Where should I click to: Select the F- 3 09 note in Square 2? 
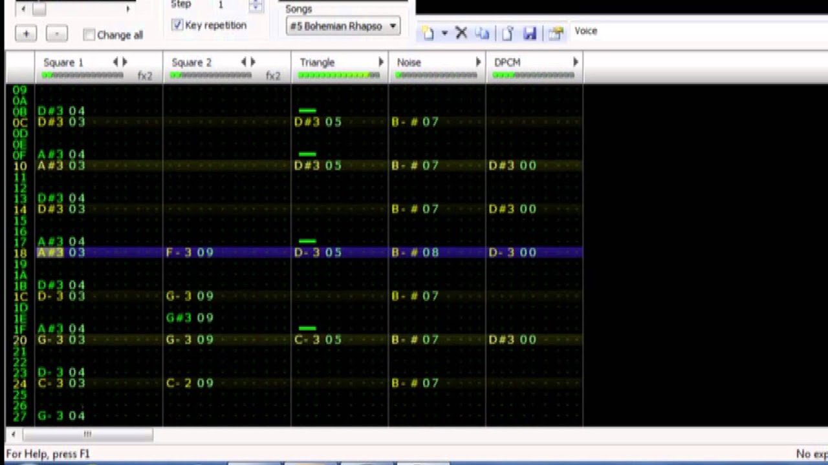pyautogui.click(x=190, y=253)
